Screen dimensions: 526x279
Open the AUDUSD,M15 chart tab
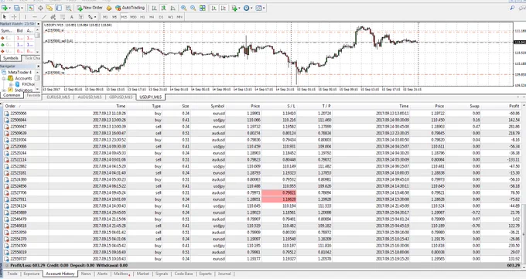(x=89, y=97)
